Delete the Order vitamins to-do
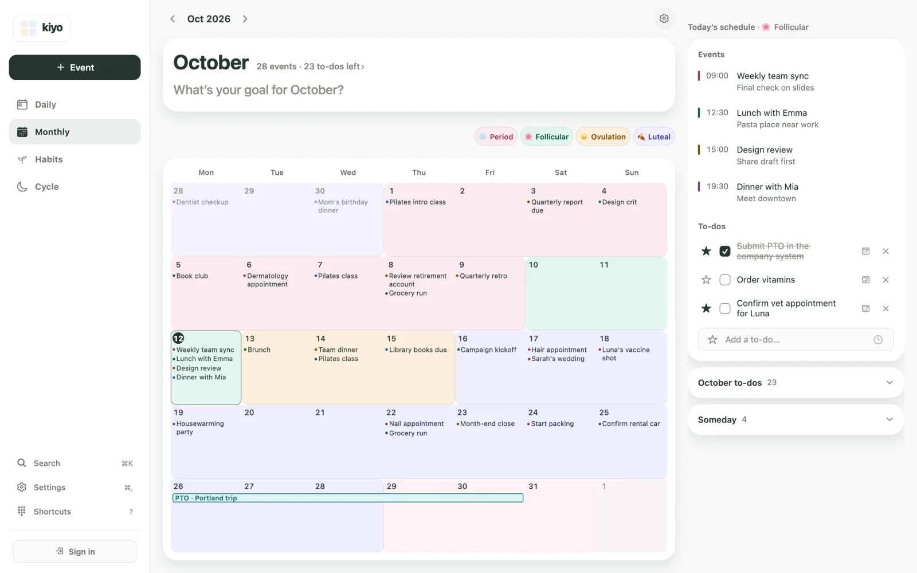Viewport: 917px width, 573px height. click(x=885, y=280)
